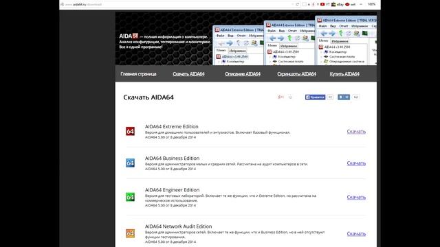
Task: Open the Скачать AIDA64 nav link
Action: 188,74
